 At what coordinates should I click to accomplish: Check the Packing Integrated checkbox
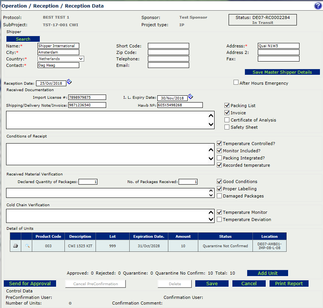click(220, 158)
